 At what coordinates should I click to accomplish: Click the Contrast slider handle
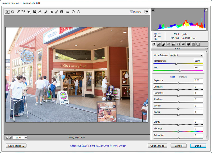(x=178, y=90)
